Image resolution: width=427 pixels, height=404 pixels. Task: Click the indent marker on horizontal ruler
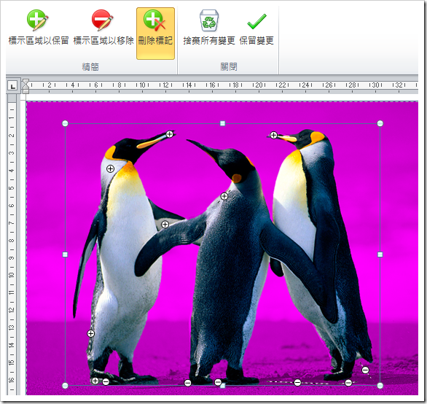(x=26, y=87)
